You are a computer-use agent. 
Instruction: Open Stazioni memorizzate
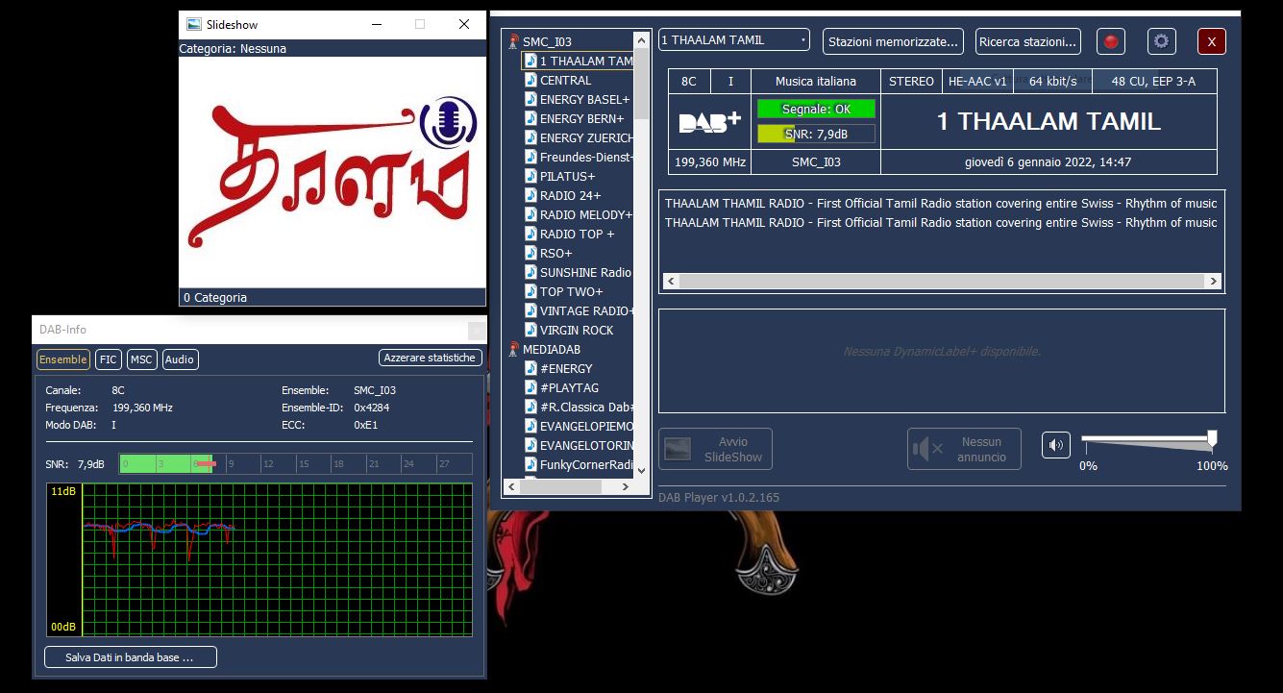coord(894,41)
